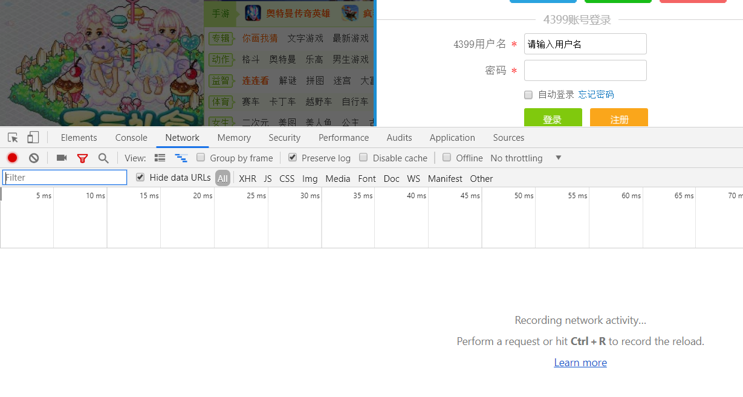743x397 pixels.
Task: Switch to the Console tab
Action: pos(131,138)
